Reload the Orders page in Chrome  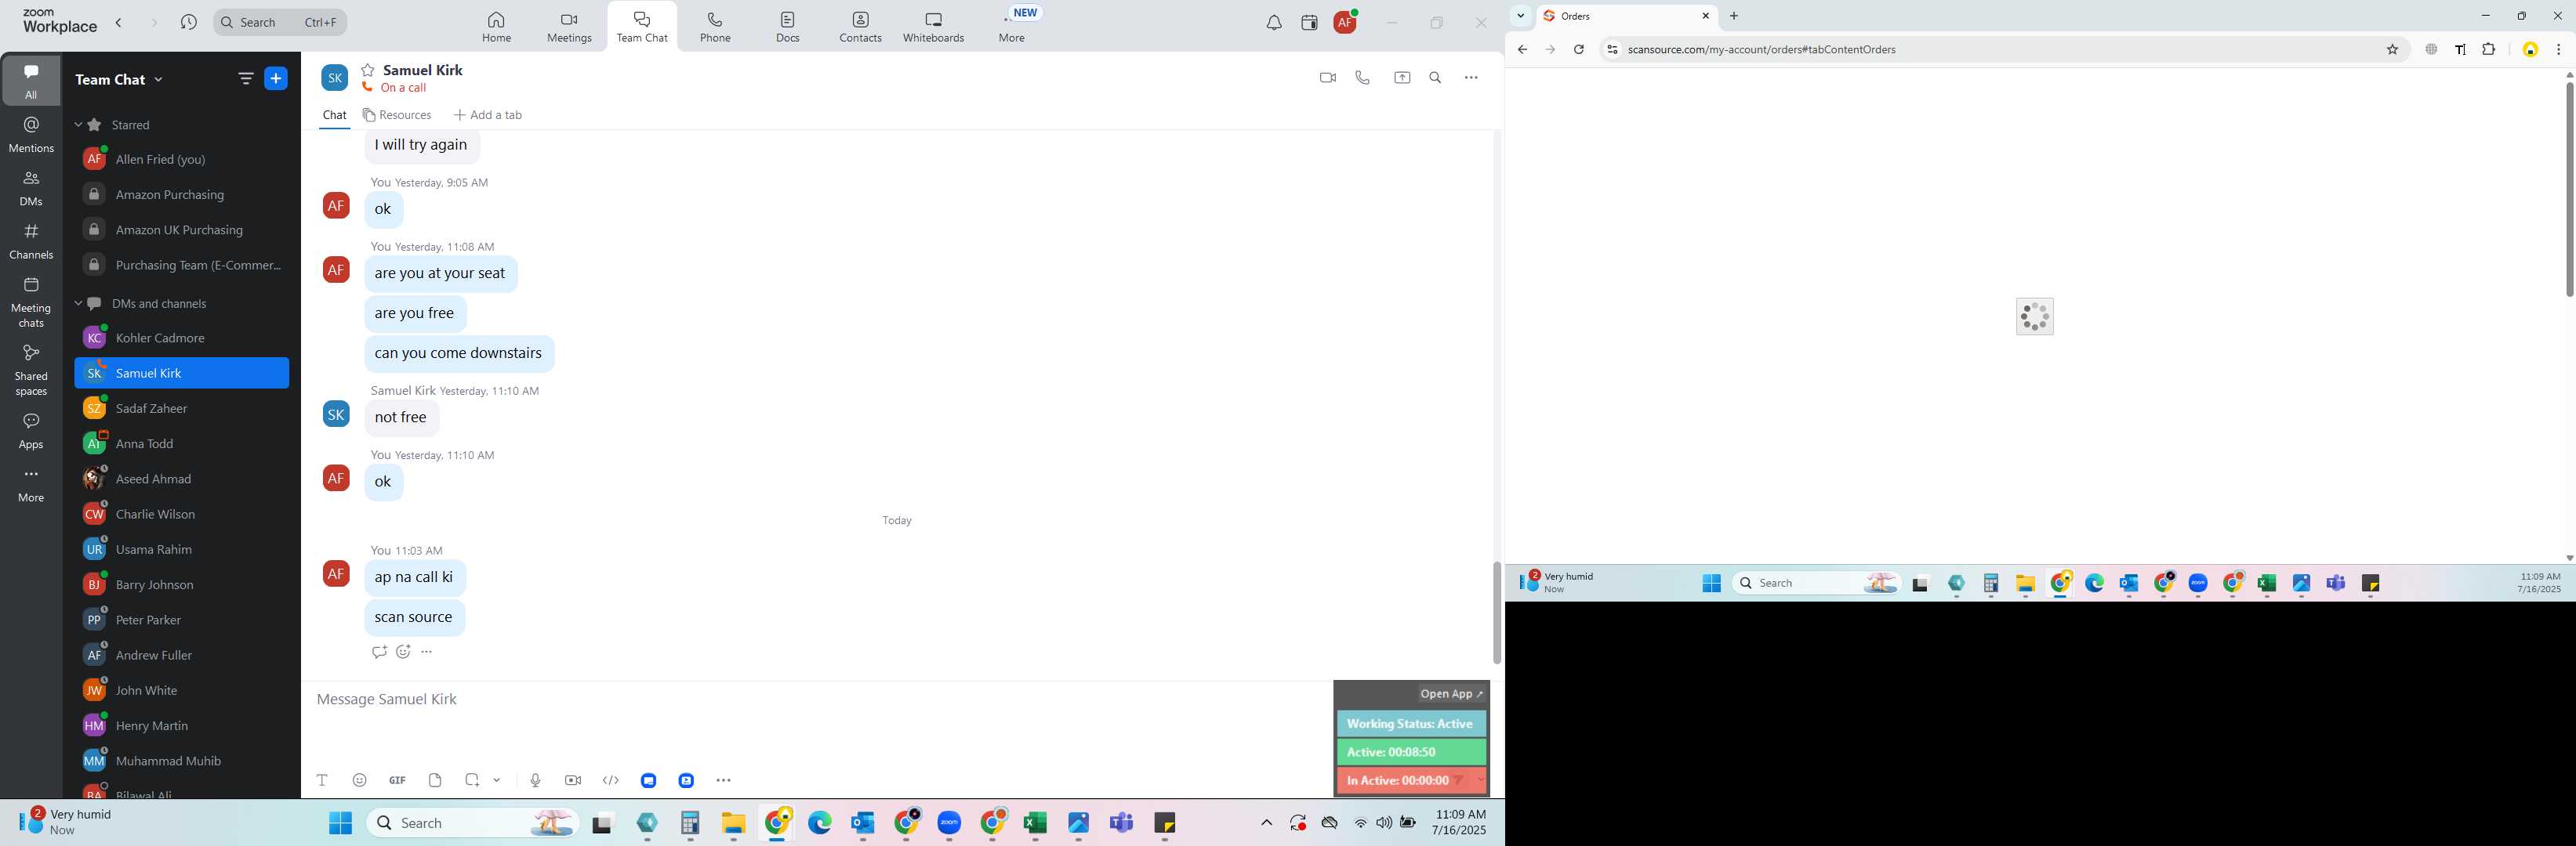coord(1579,49)
